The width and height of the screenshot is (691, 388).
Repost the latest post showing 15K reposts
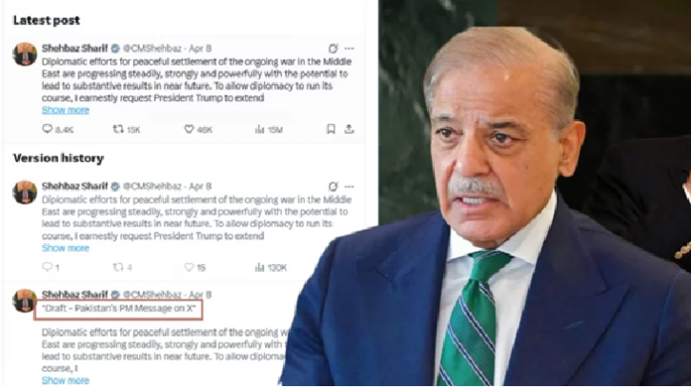[x=118, y=129]
